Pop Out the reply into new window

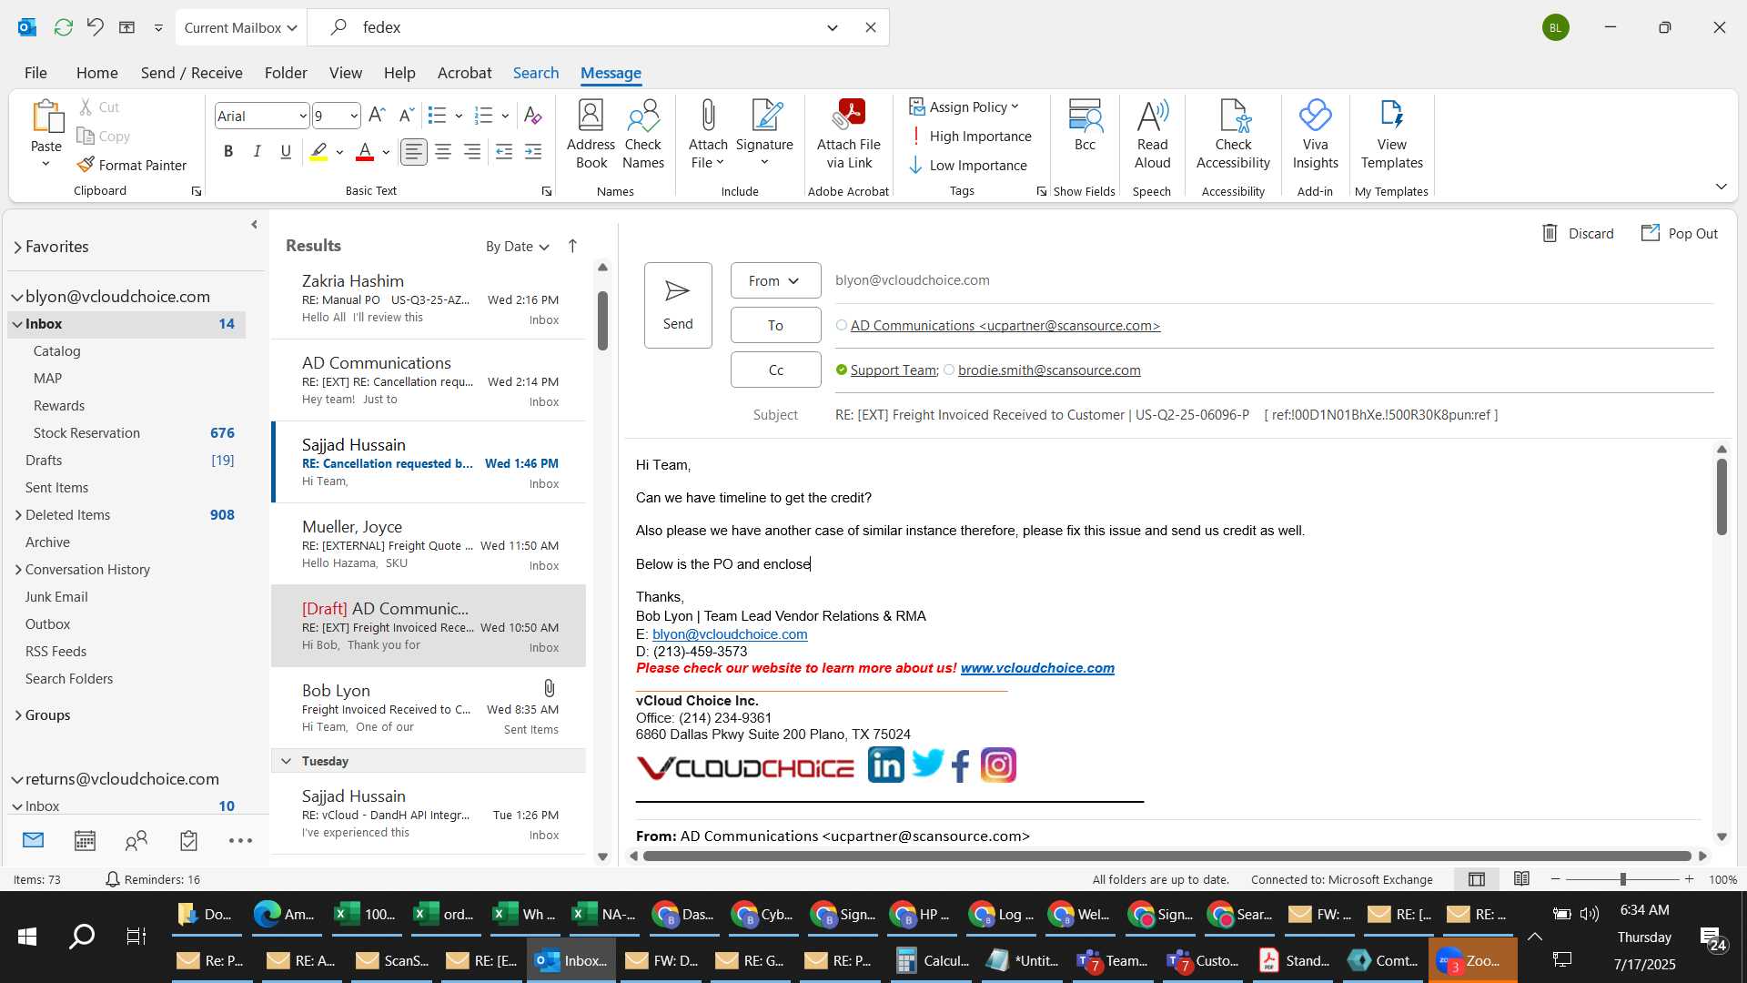coord(1680,233)
